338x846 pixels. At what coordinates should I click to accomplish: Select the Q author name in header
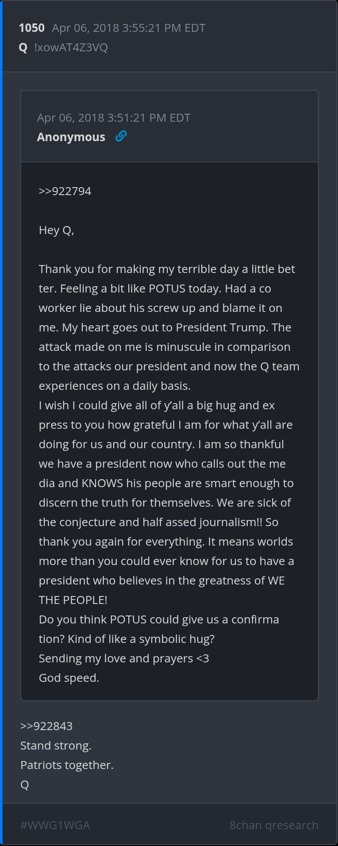(x=23, y=47)
